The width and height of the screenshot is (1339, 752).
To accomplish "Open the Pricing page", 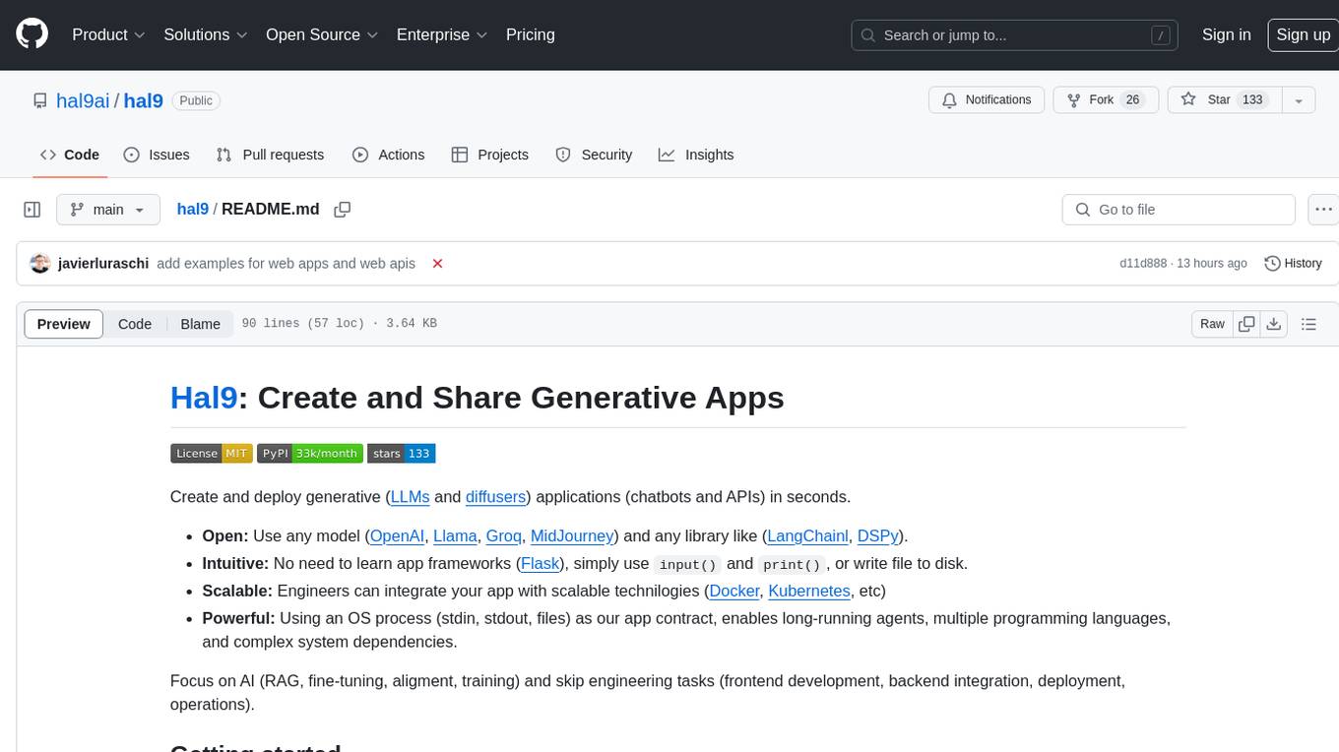I will tap(530, 34).
